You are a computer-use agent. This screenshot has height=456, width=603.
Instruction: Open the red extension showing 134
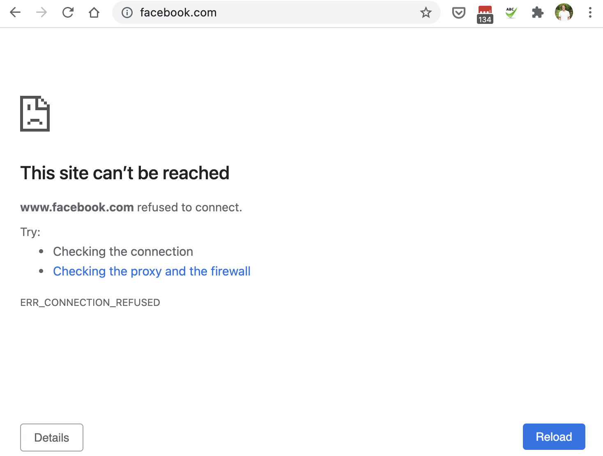485,14
